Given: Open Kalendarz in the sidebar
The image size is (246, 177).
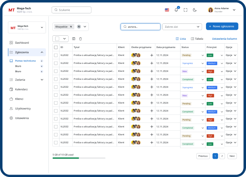Looking at the screenshot, I should pyautogui.click(x=21, y=89).
